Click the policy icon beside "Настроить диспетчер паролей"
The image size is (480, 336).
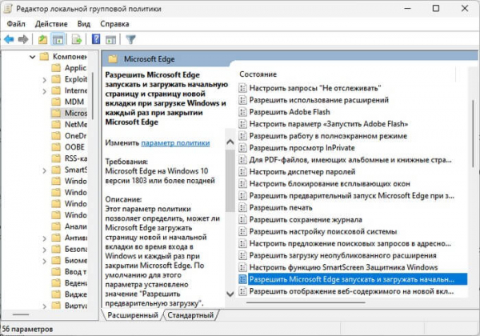pos(242,172)
